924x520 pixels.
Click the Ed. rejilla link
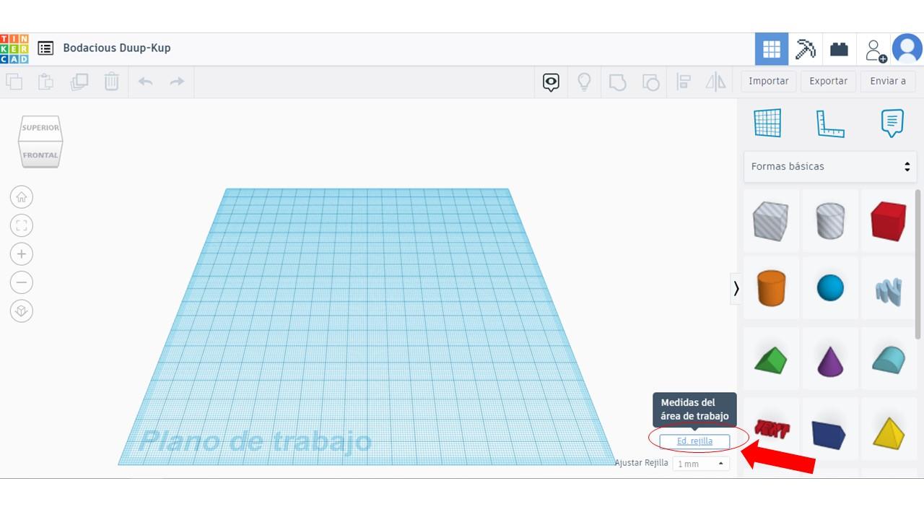(694, 441)
